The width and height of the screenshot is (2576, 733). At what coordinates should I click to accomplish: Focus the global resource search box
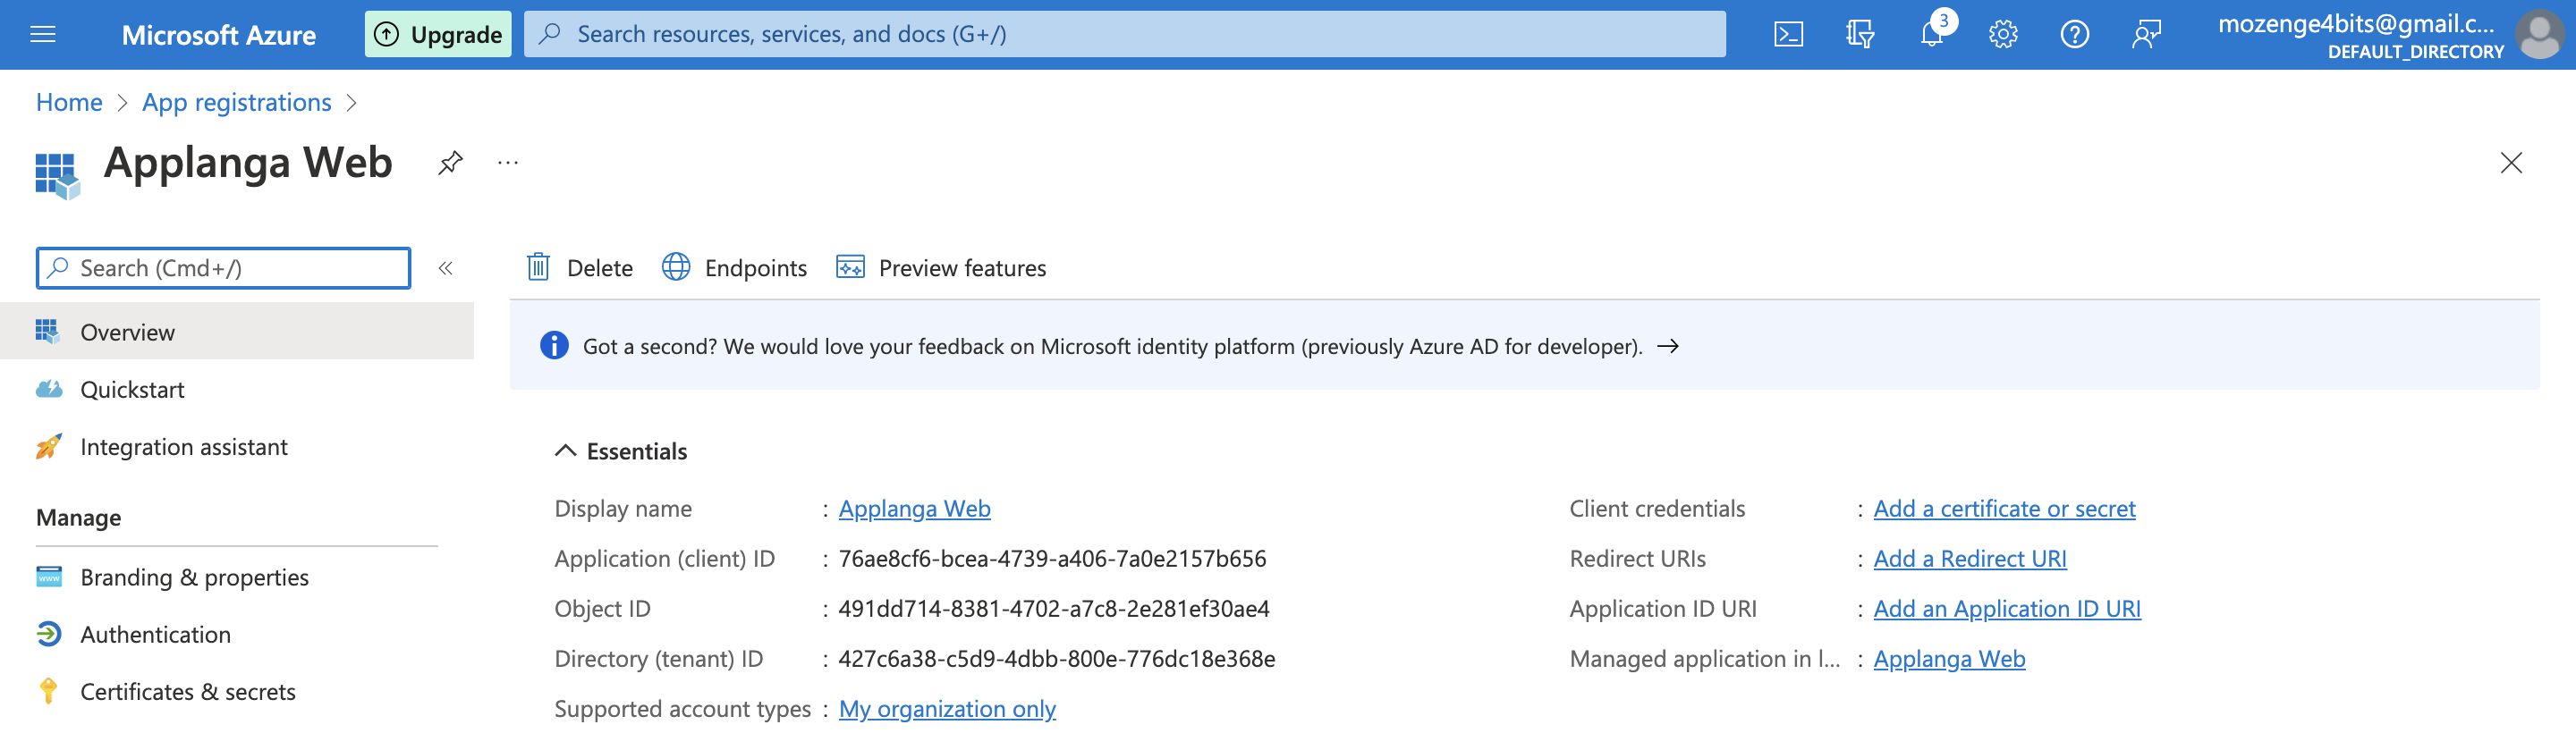1125,35
